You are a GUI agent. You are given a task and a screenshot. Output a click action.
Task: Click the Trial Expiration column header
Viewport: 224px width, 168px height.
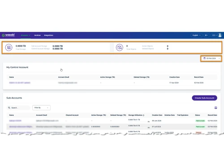tap(183, 115)
